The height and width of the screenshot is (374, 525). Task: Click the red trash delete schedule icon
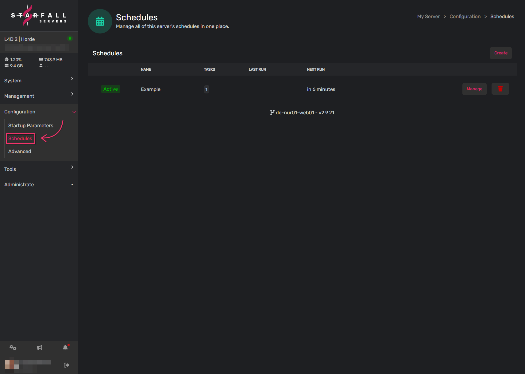[500, 89]
